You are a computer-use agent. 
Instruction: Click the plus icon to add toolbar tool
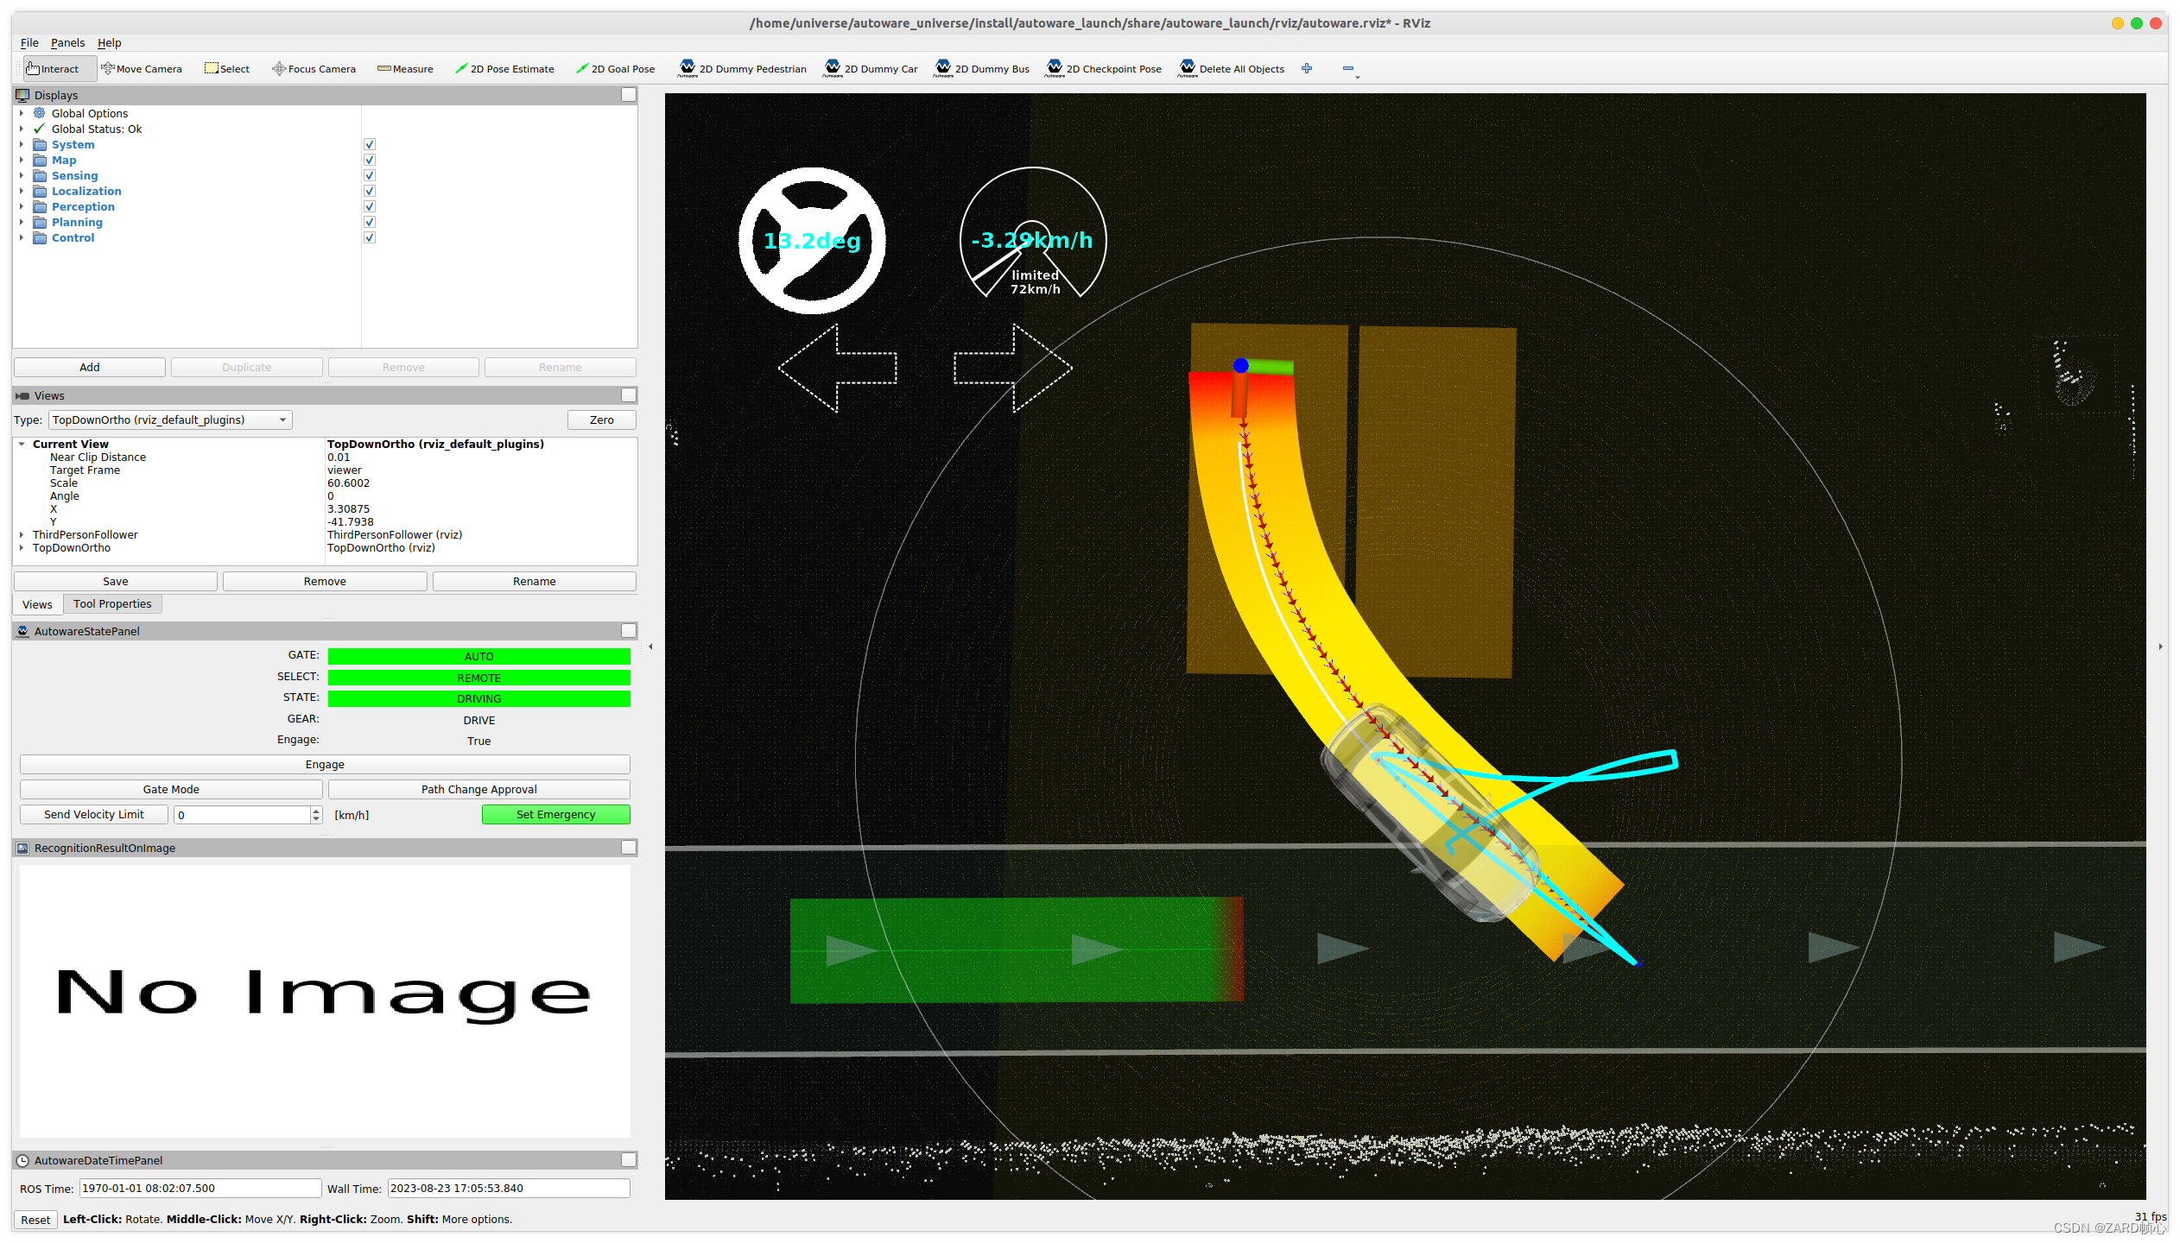coord(1307,69)
